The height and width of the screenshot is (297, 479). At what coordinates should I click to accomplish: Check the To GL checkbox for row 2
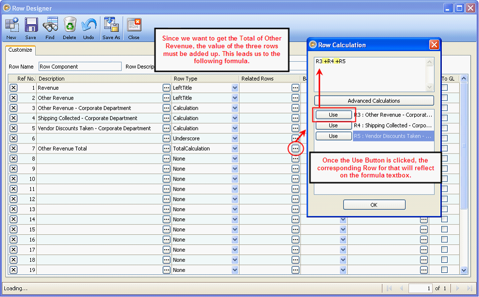tap(445, 98)
